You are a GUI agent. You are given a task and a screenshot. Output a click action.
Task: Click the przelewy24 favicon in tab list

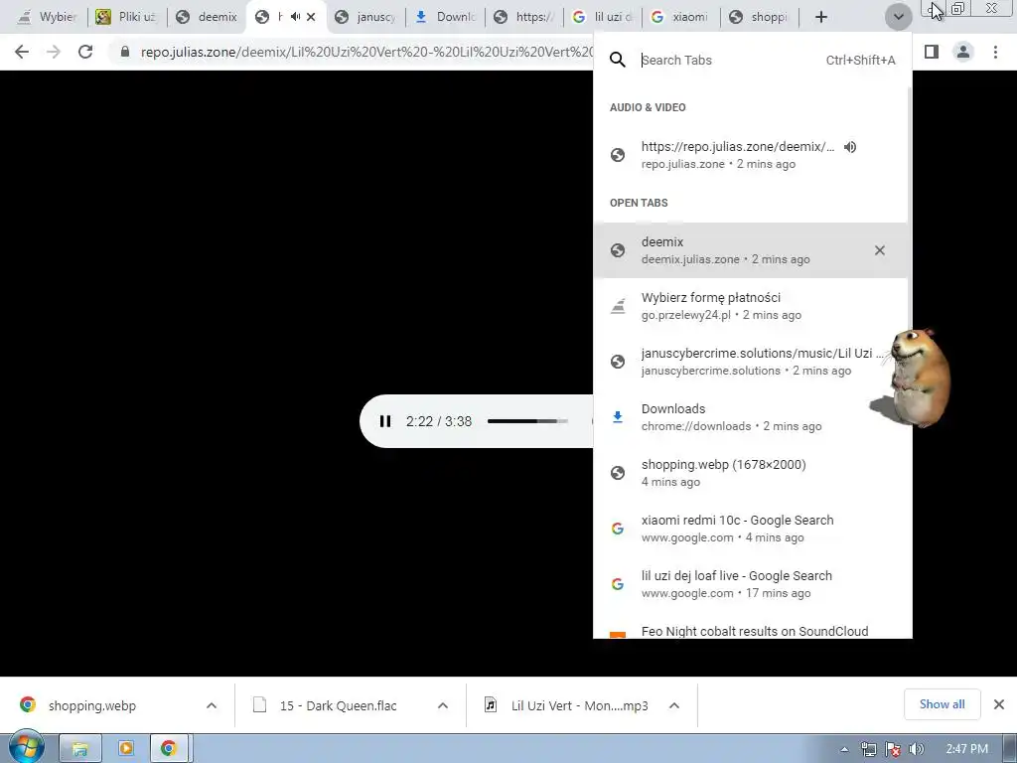pyautogui.click(x=618, y=306)
